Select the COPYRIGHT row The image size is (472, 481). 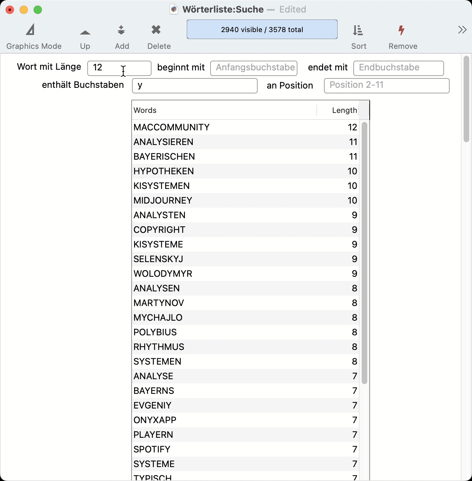pos(245,230)
